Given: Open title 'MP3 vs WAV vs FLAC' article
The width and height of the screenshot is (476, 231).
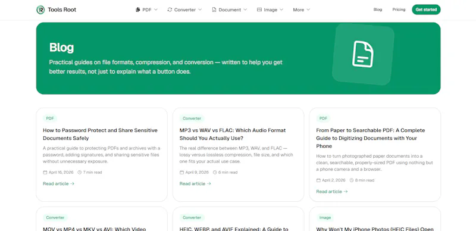Looking at the screenshot, I should [233, 134].
